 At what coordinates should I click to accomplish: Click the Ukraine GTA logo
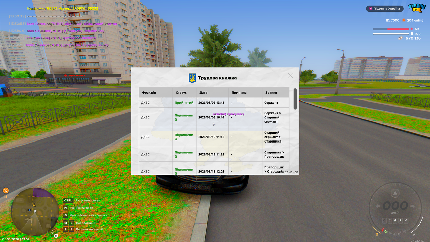(x=417, y=8)
